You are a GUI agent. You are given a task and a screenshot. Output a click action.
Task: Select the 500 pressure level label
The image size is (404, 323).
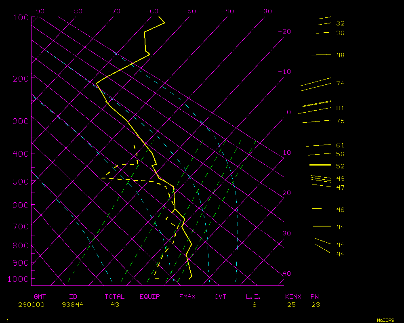pos(21,182)
